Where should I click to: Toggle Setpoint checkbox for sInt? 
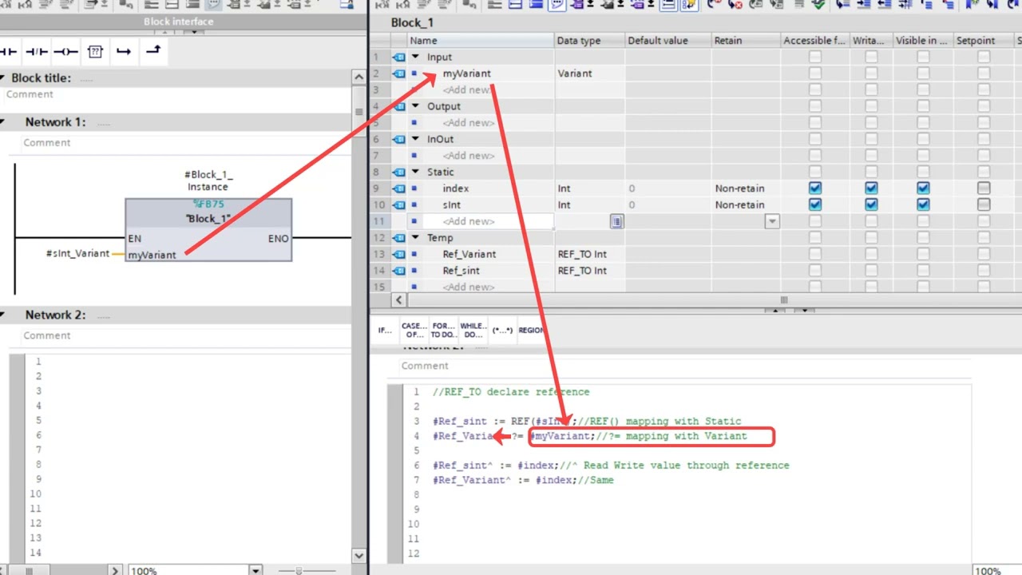click(984, 204)
